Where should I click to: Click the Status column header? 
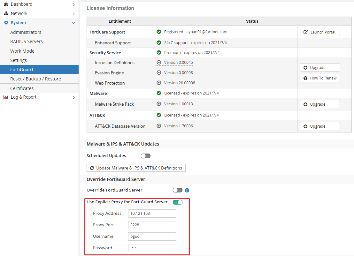(252, 21)
